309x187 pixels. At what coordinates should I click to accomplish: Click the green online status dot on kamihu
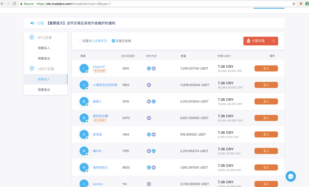87,187
